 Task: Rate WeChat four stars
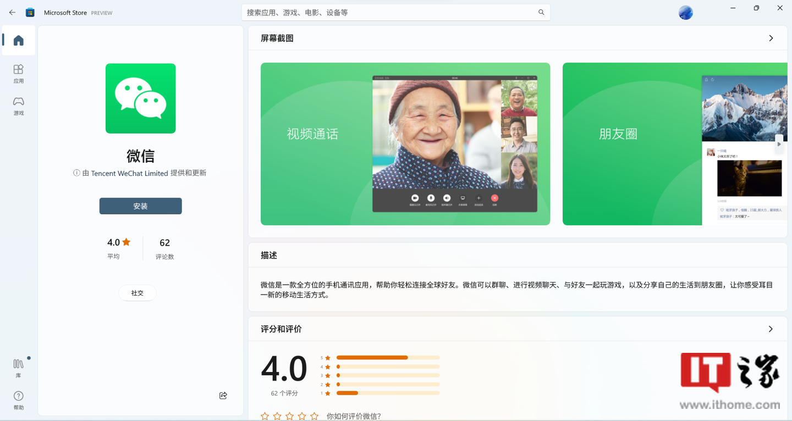[x=302, y=416]
